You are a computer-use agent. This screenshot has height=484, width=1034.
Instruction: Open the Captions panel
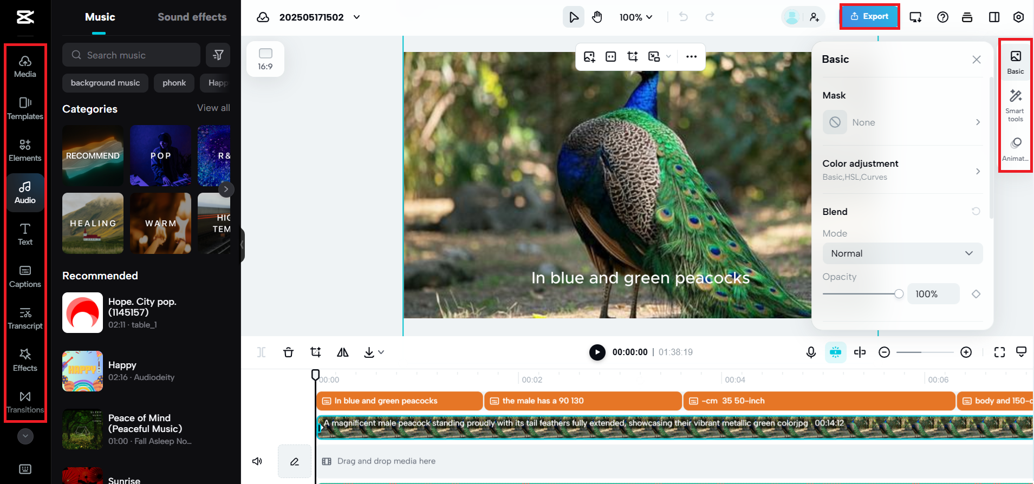[x=25, y=277]
